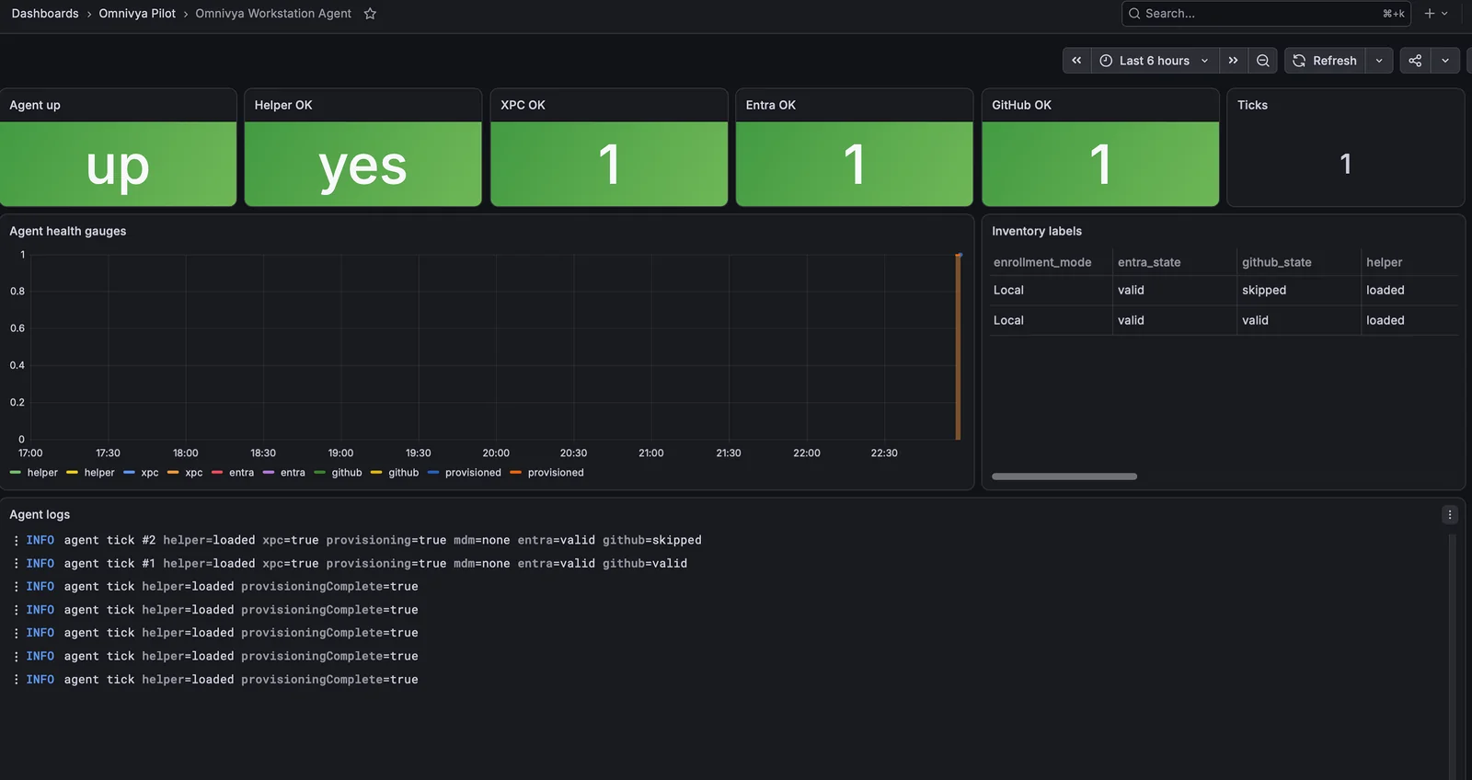Open color picker for orange provisioned series

pos(516,473)
